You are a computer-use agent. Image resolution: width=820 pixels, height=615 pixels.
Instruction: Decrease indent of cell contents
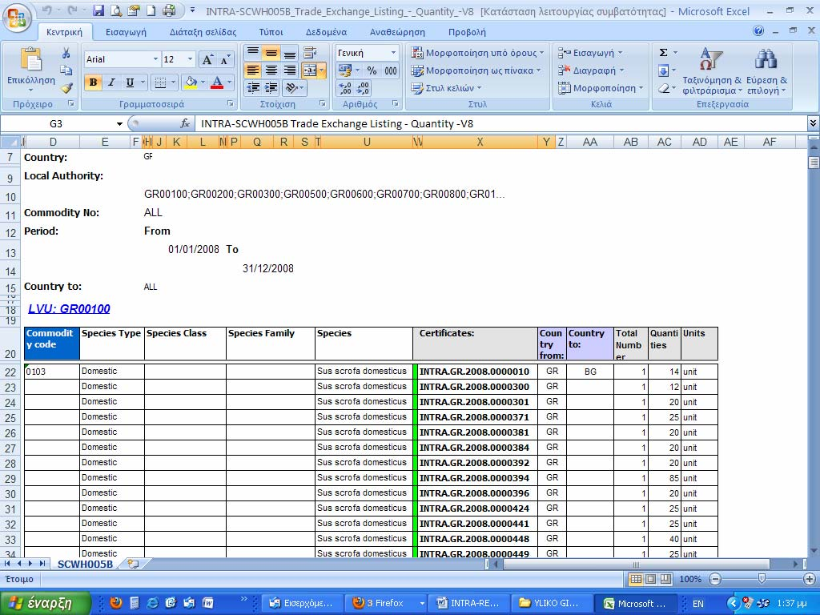click(x=253, y=88)
